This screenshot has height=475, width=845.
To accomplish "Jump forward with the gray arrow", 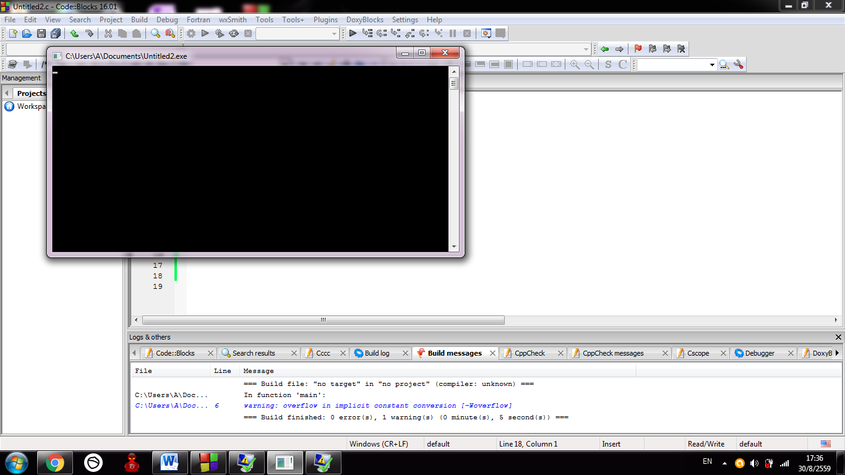I will 619,49.
